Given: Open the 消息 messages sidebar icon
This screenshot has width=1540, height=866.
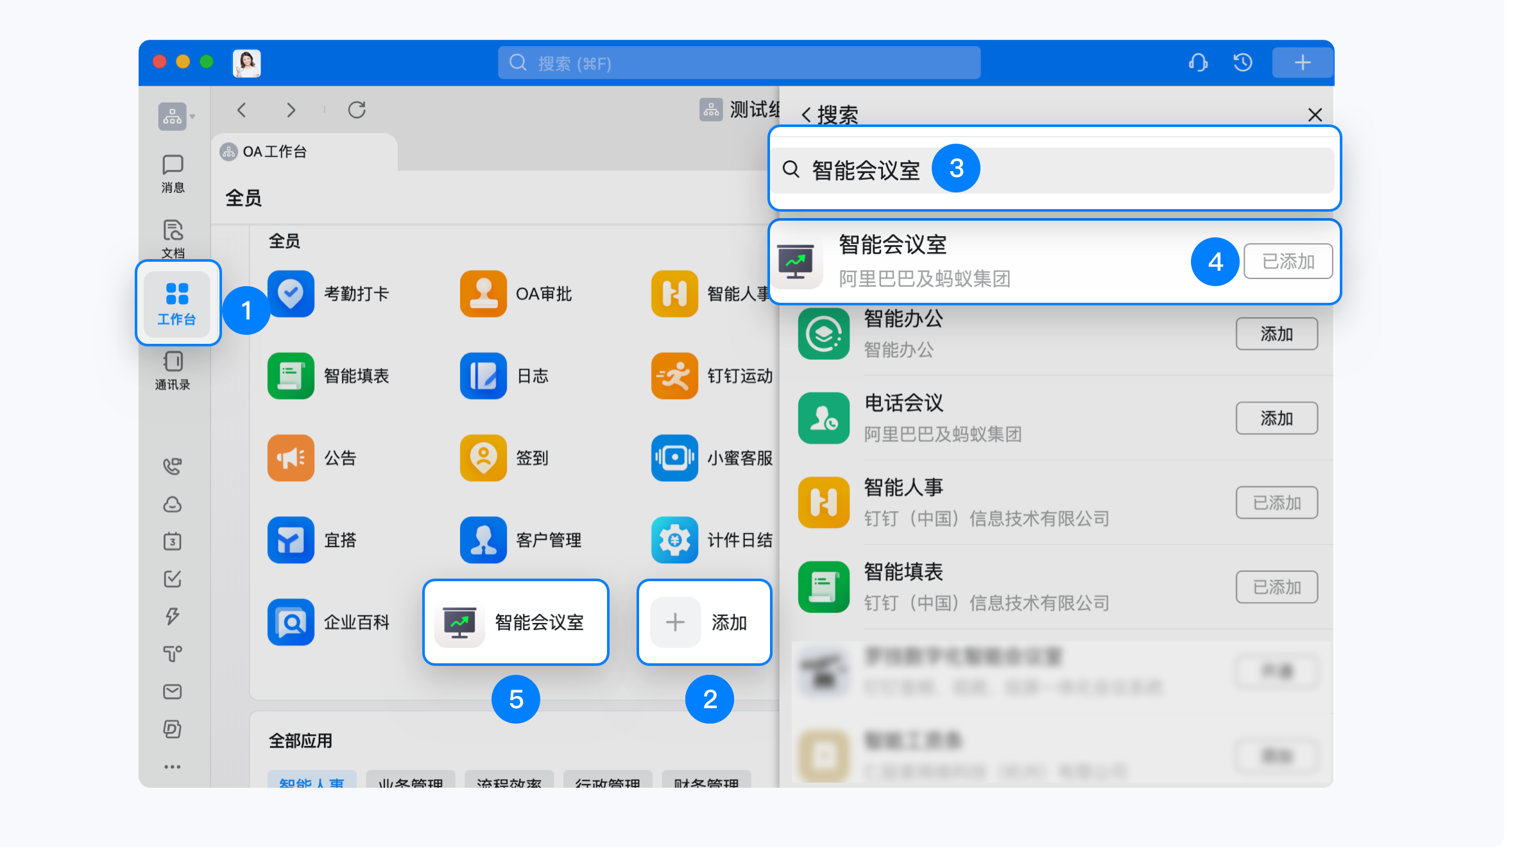Looking at the screenshot, I should [x=173, y=173].
